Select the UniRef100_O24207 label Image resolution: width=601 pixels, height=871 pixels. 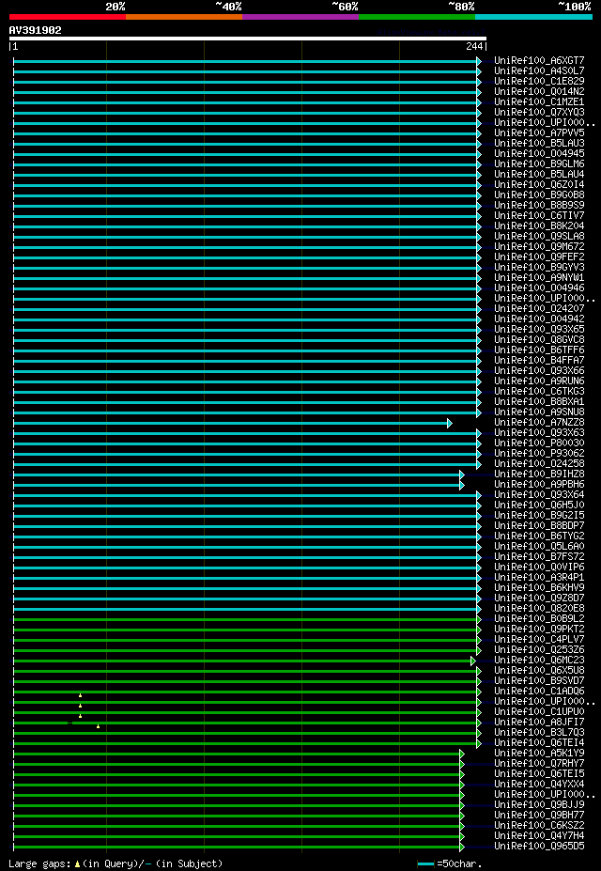[x=539, y=309]
